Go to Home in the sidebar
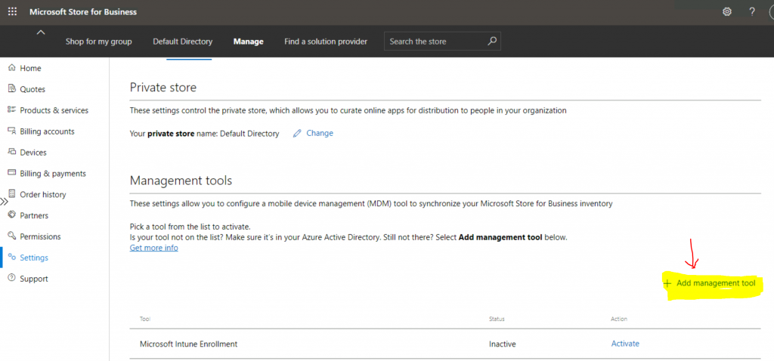Viewport: 774px width, 361px height. (30, 68)
